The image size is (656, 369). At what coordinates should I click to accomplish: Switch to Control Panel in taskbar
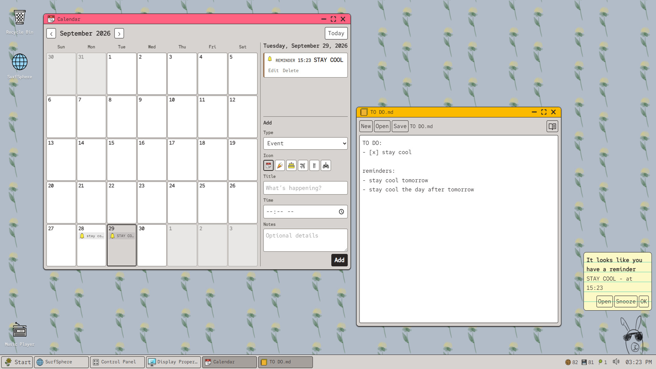[117, 362]
